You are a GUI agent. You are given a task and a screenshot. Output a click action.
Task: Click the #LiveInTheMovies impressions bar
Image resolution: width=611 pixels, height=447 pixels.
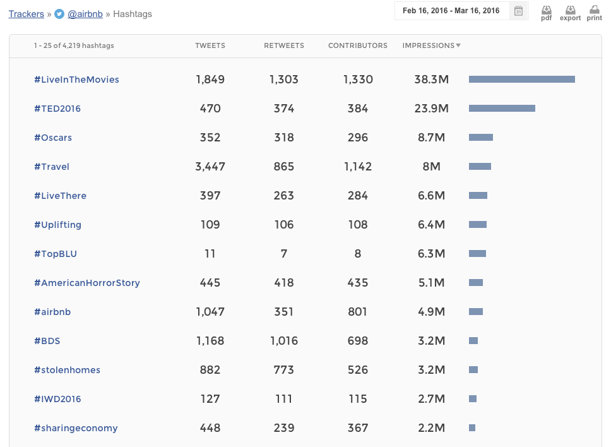[x=522, y=80]
